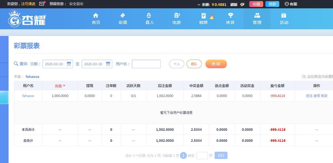Toggle balance visibility eye icon
The image size is (333, 163).
[242, 4]
